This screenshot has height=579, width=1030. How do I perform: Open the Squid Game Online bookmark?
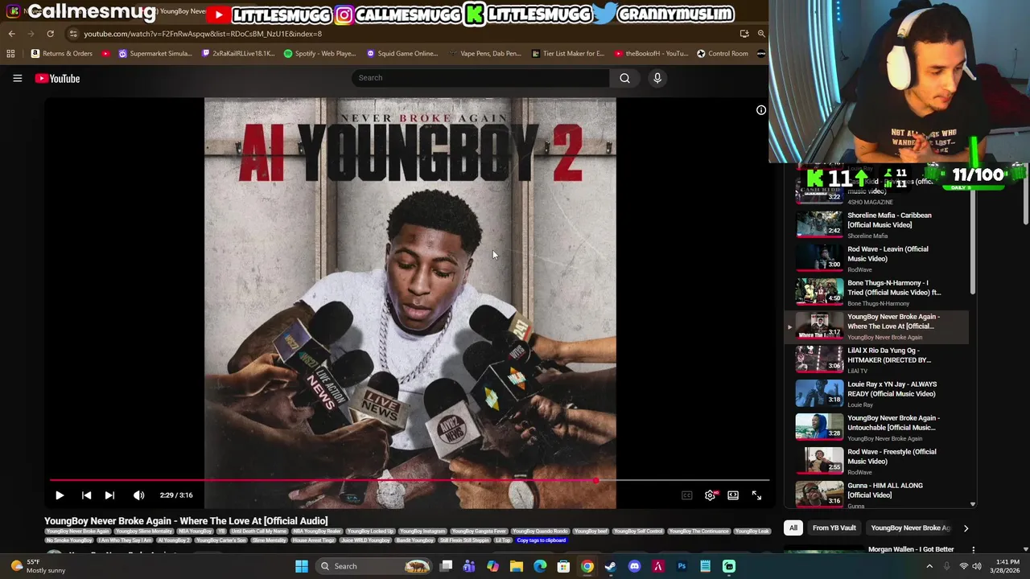click(402, 54)
